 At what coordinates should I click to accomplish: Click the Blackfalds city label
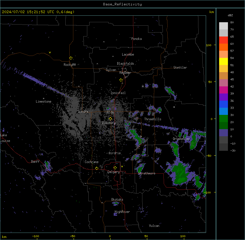tap(125, 64)
